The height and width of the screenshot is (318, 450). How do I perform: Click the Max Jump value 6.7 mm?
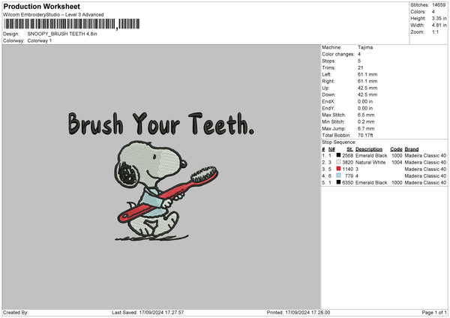pyautogui.click(x=366, y=128)
